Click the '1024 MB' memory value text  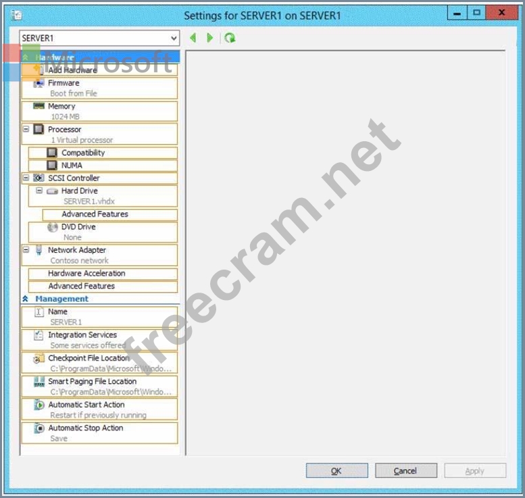pyautogui.click(x=66, y=116)
